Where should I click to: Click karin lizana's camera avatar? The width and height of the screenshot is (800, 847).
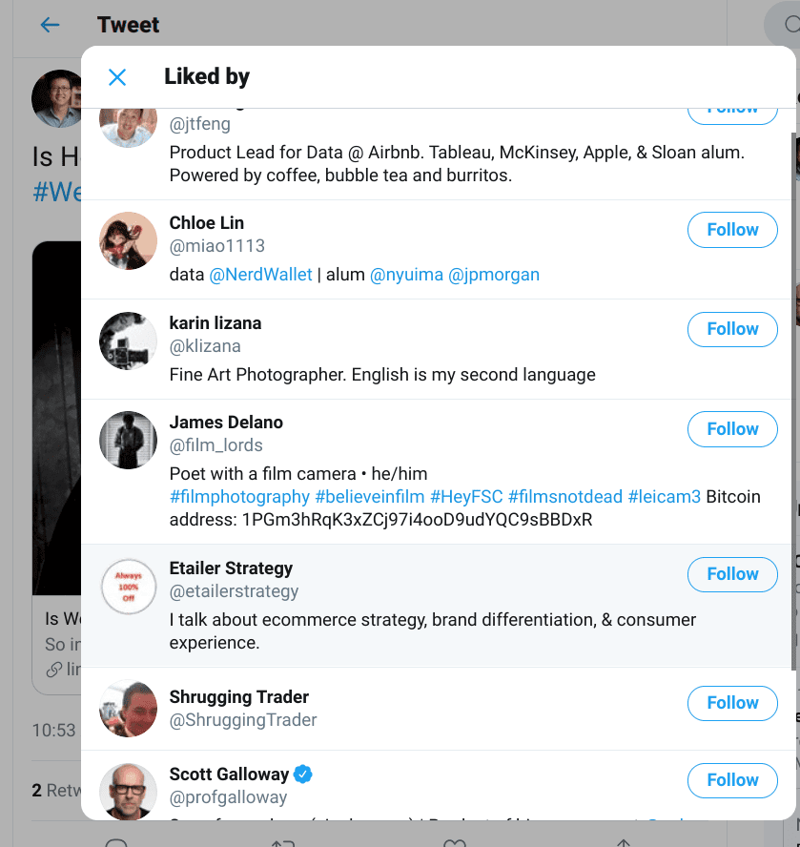point(128,341)
